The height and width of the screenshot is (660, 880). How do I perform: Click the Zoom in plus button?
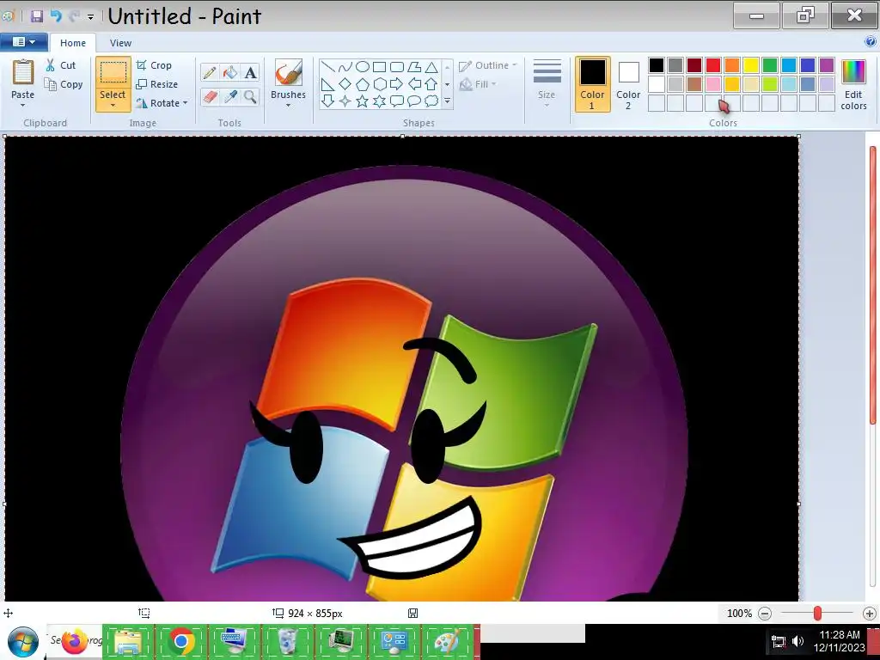(x=870, y=614)
